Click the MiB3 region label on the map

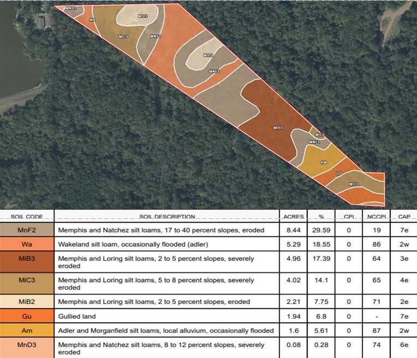(278, 128)
